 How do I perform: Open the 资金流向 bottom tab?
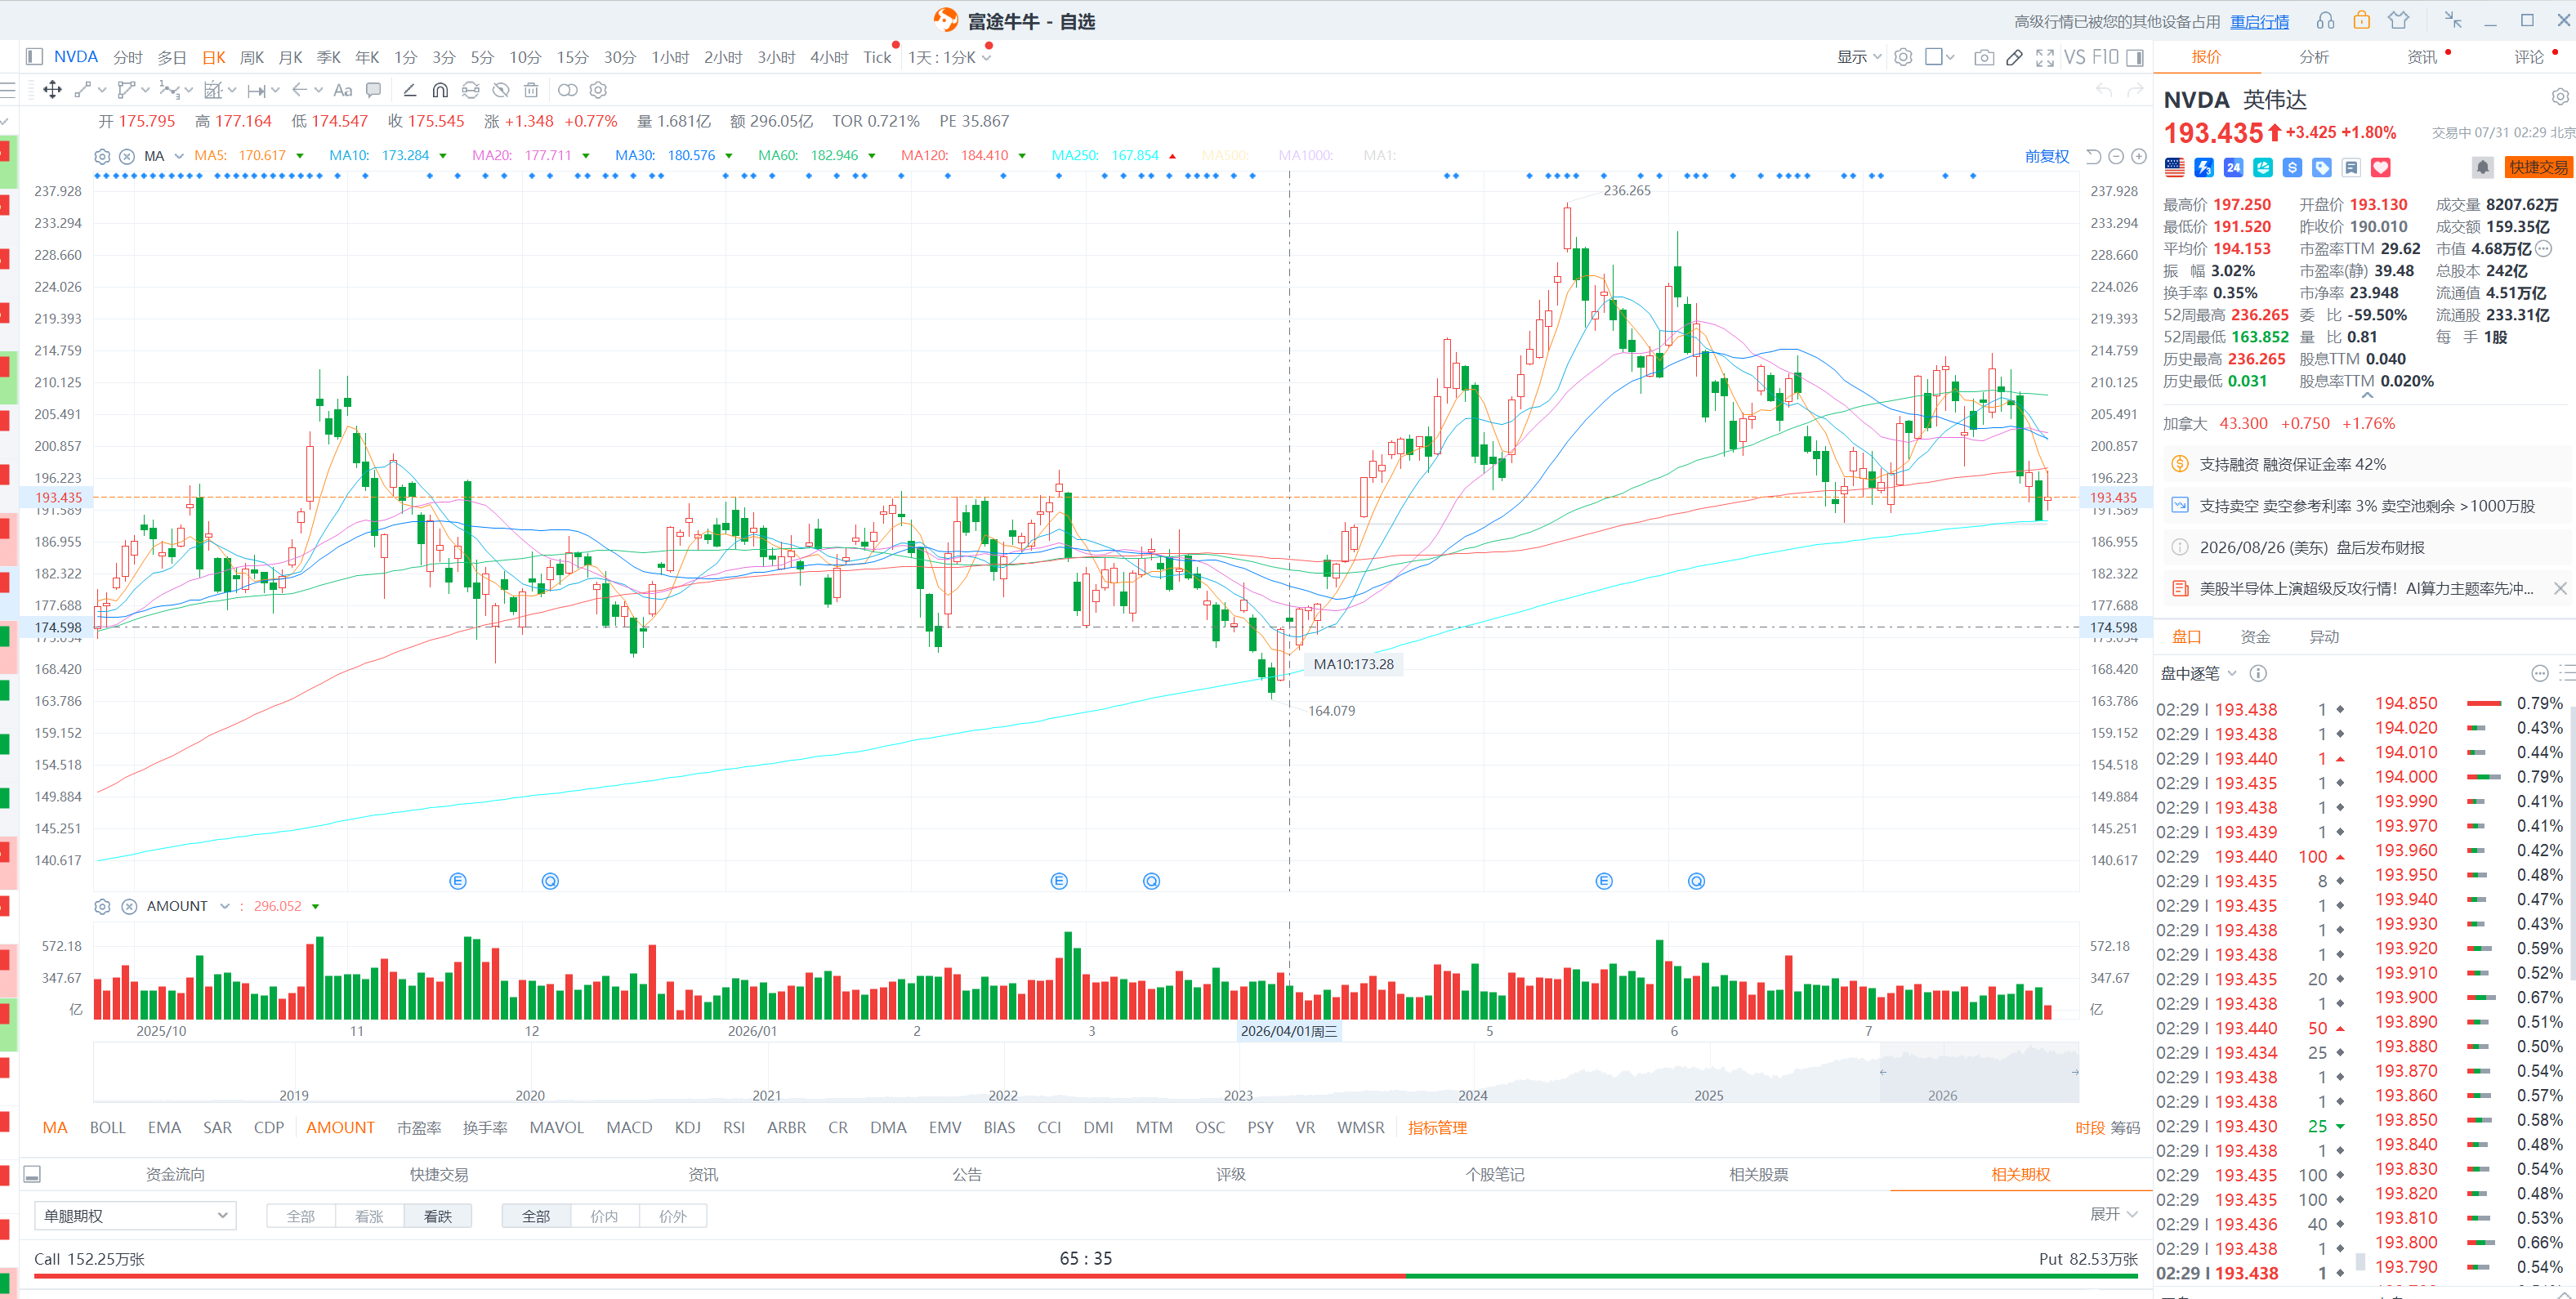pyautogui.click(x=175, y=1174)
